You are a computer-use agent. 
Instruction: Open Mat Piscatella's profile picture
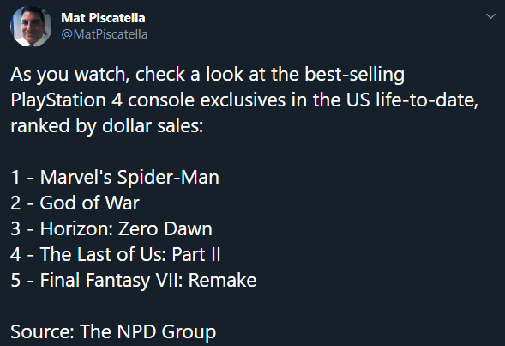(31, 26)
